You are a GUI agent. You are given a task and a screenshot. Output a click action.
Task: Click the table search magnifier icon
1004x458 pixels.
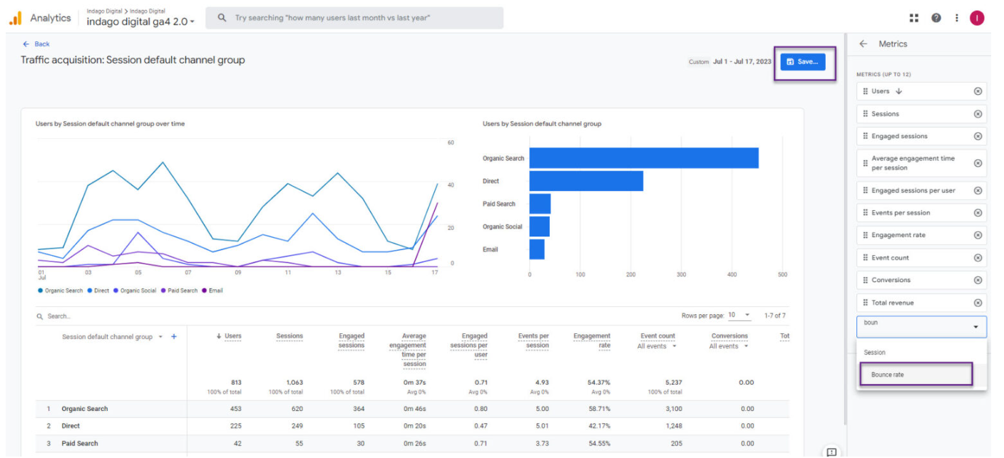[41, 316]
